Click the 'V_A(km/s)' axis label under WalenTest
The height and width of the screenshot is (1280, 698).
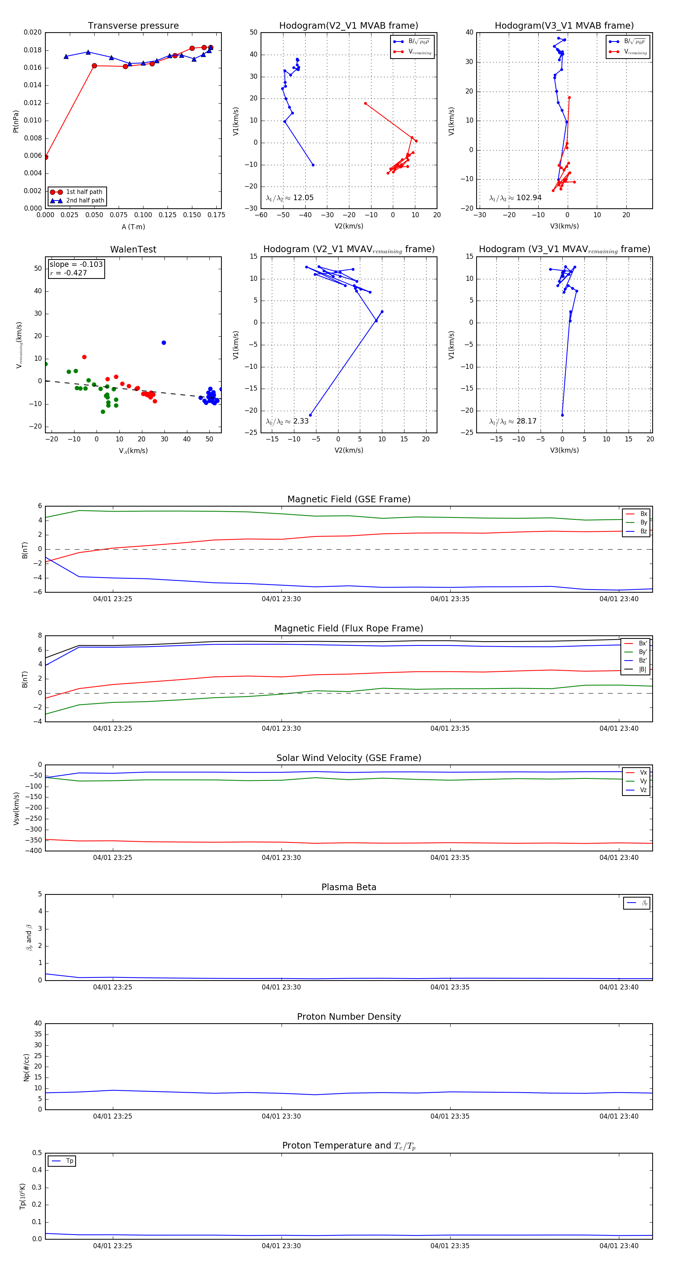[133, 451]
